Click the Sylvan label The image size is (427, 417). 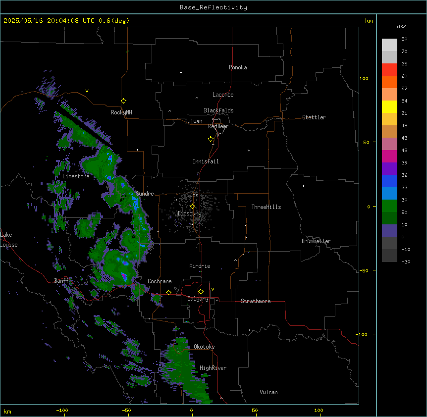coord(193,121)
